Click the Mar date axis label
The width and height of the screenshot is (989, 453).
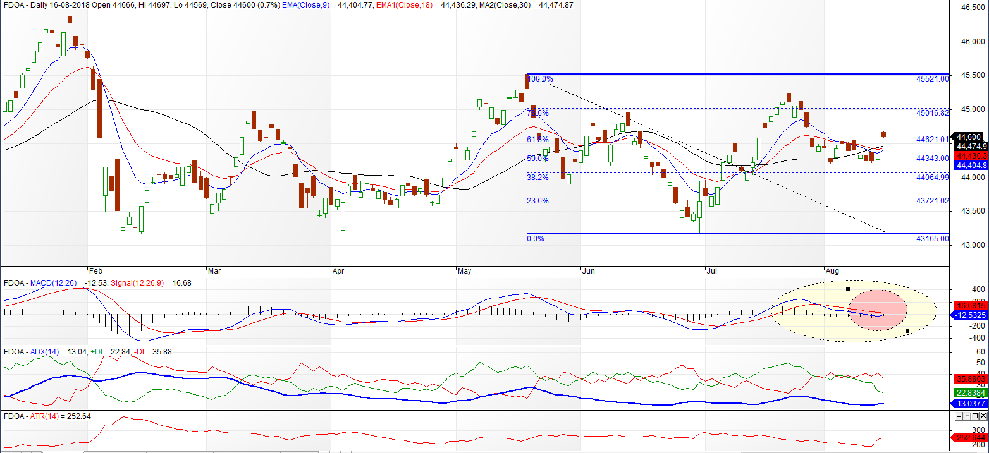click(214, 271)
